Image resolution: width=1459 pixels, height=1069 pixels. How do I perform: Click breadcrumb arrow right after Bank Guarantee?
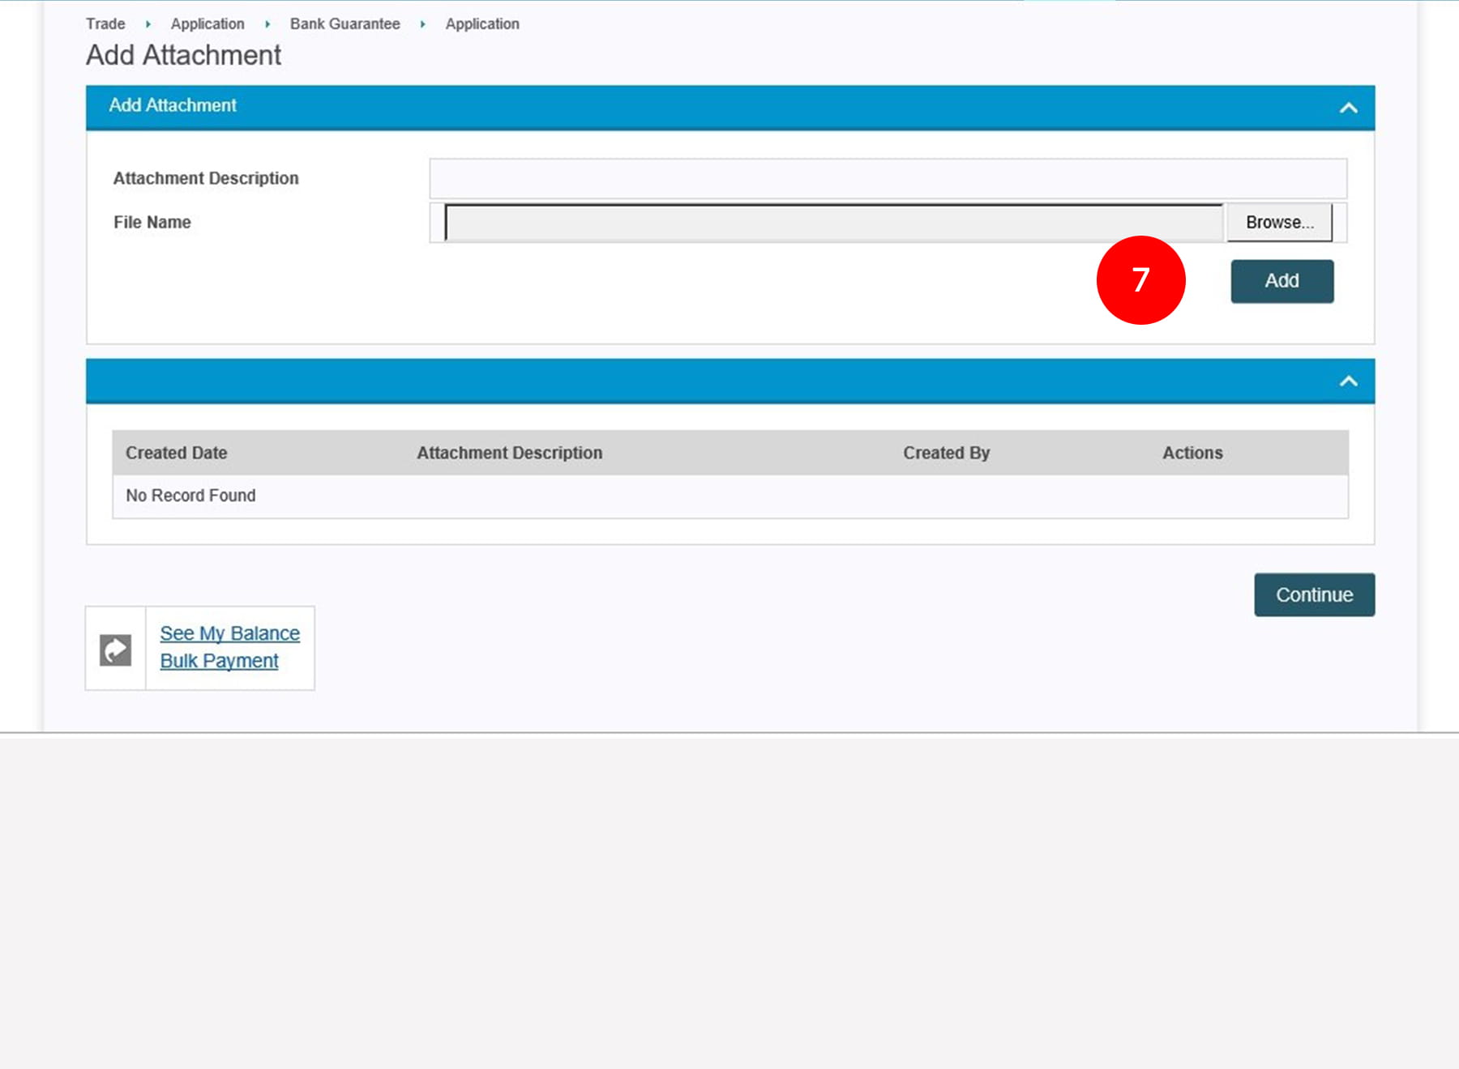click(x=422, y=24)
